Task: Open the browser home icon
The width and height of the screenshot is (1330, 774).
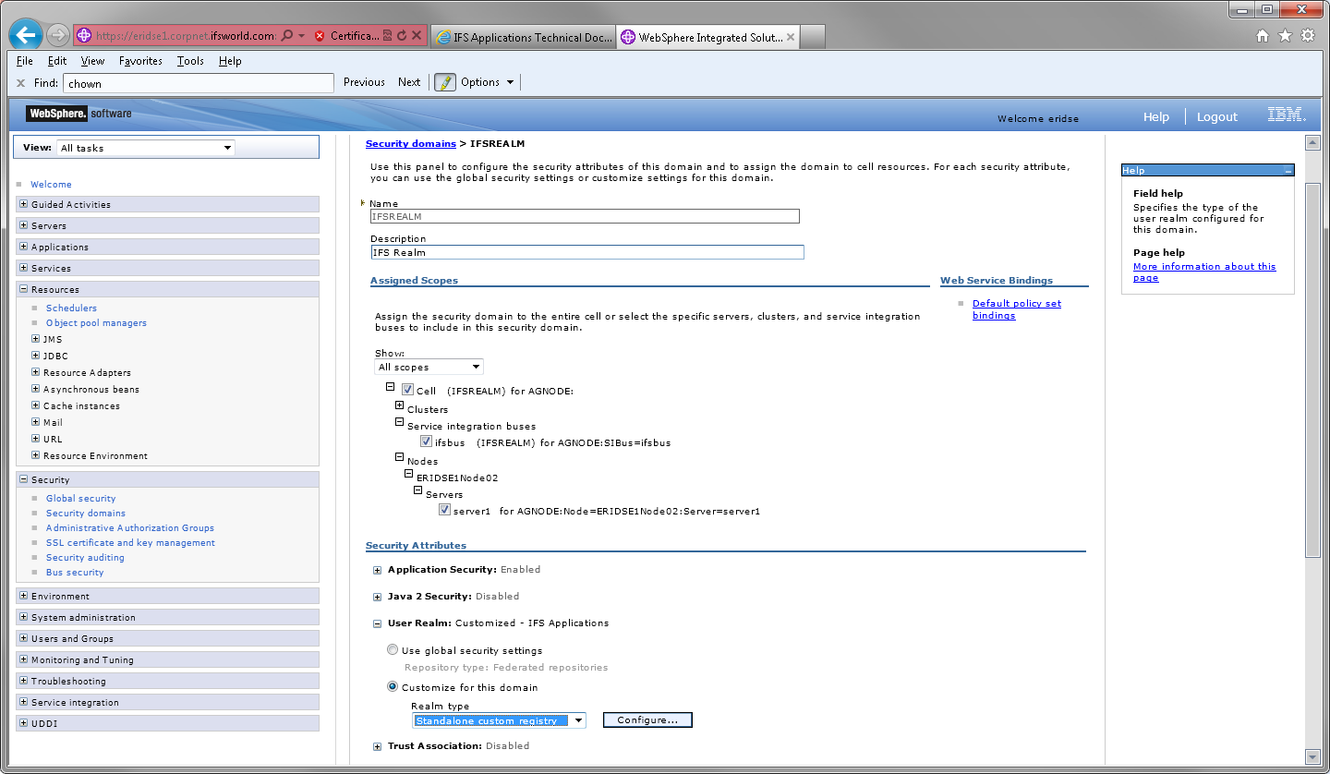Action: click(x=1263, y=36)
